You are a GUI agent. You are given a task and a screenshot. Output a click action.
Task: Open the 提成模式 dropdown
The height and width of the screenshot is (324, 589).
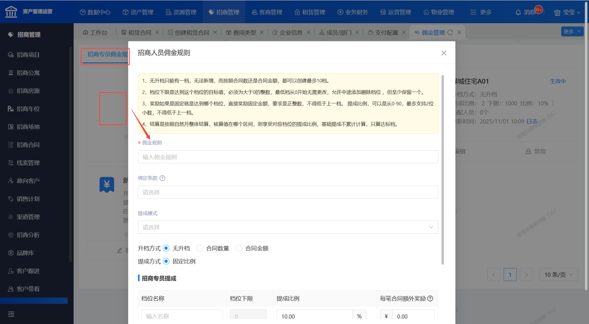pos(287,227)
